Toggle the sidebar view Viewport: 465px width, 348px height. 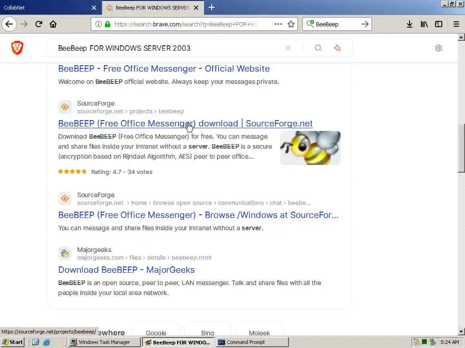[x=439, y=24]
